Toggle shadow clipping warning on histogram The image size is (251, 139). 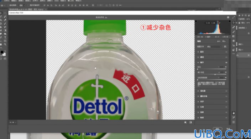196,21
